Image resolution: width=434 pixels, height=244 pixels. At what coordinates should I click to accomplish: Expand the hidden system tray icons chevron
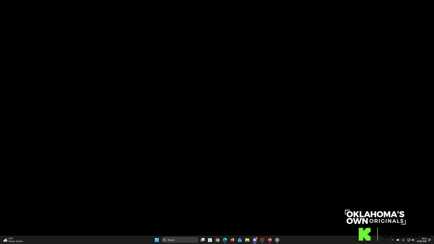(392, 240)
